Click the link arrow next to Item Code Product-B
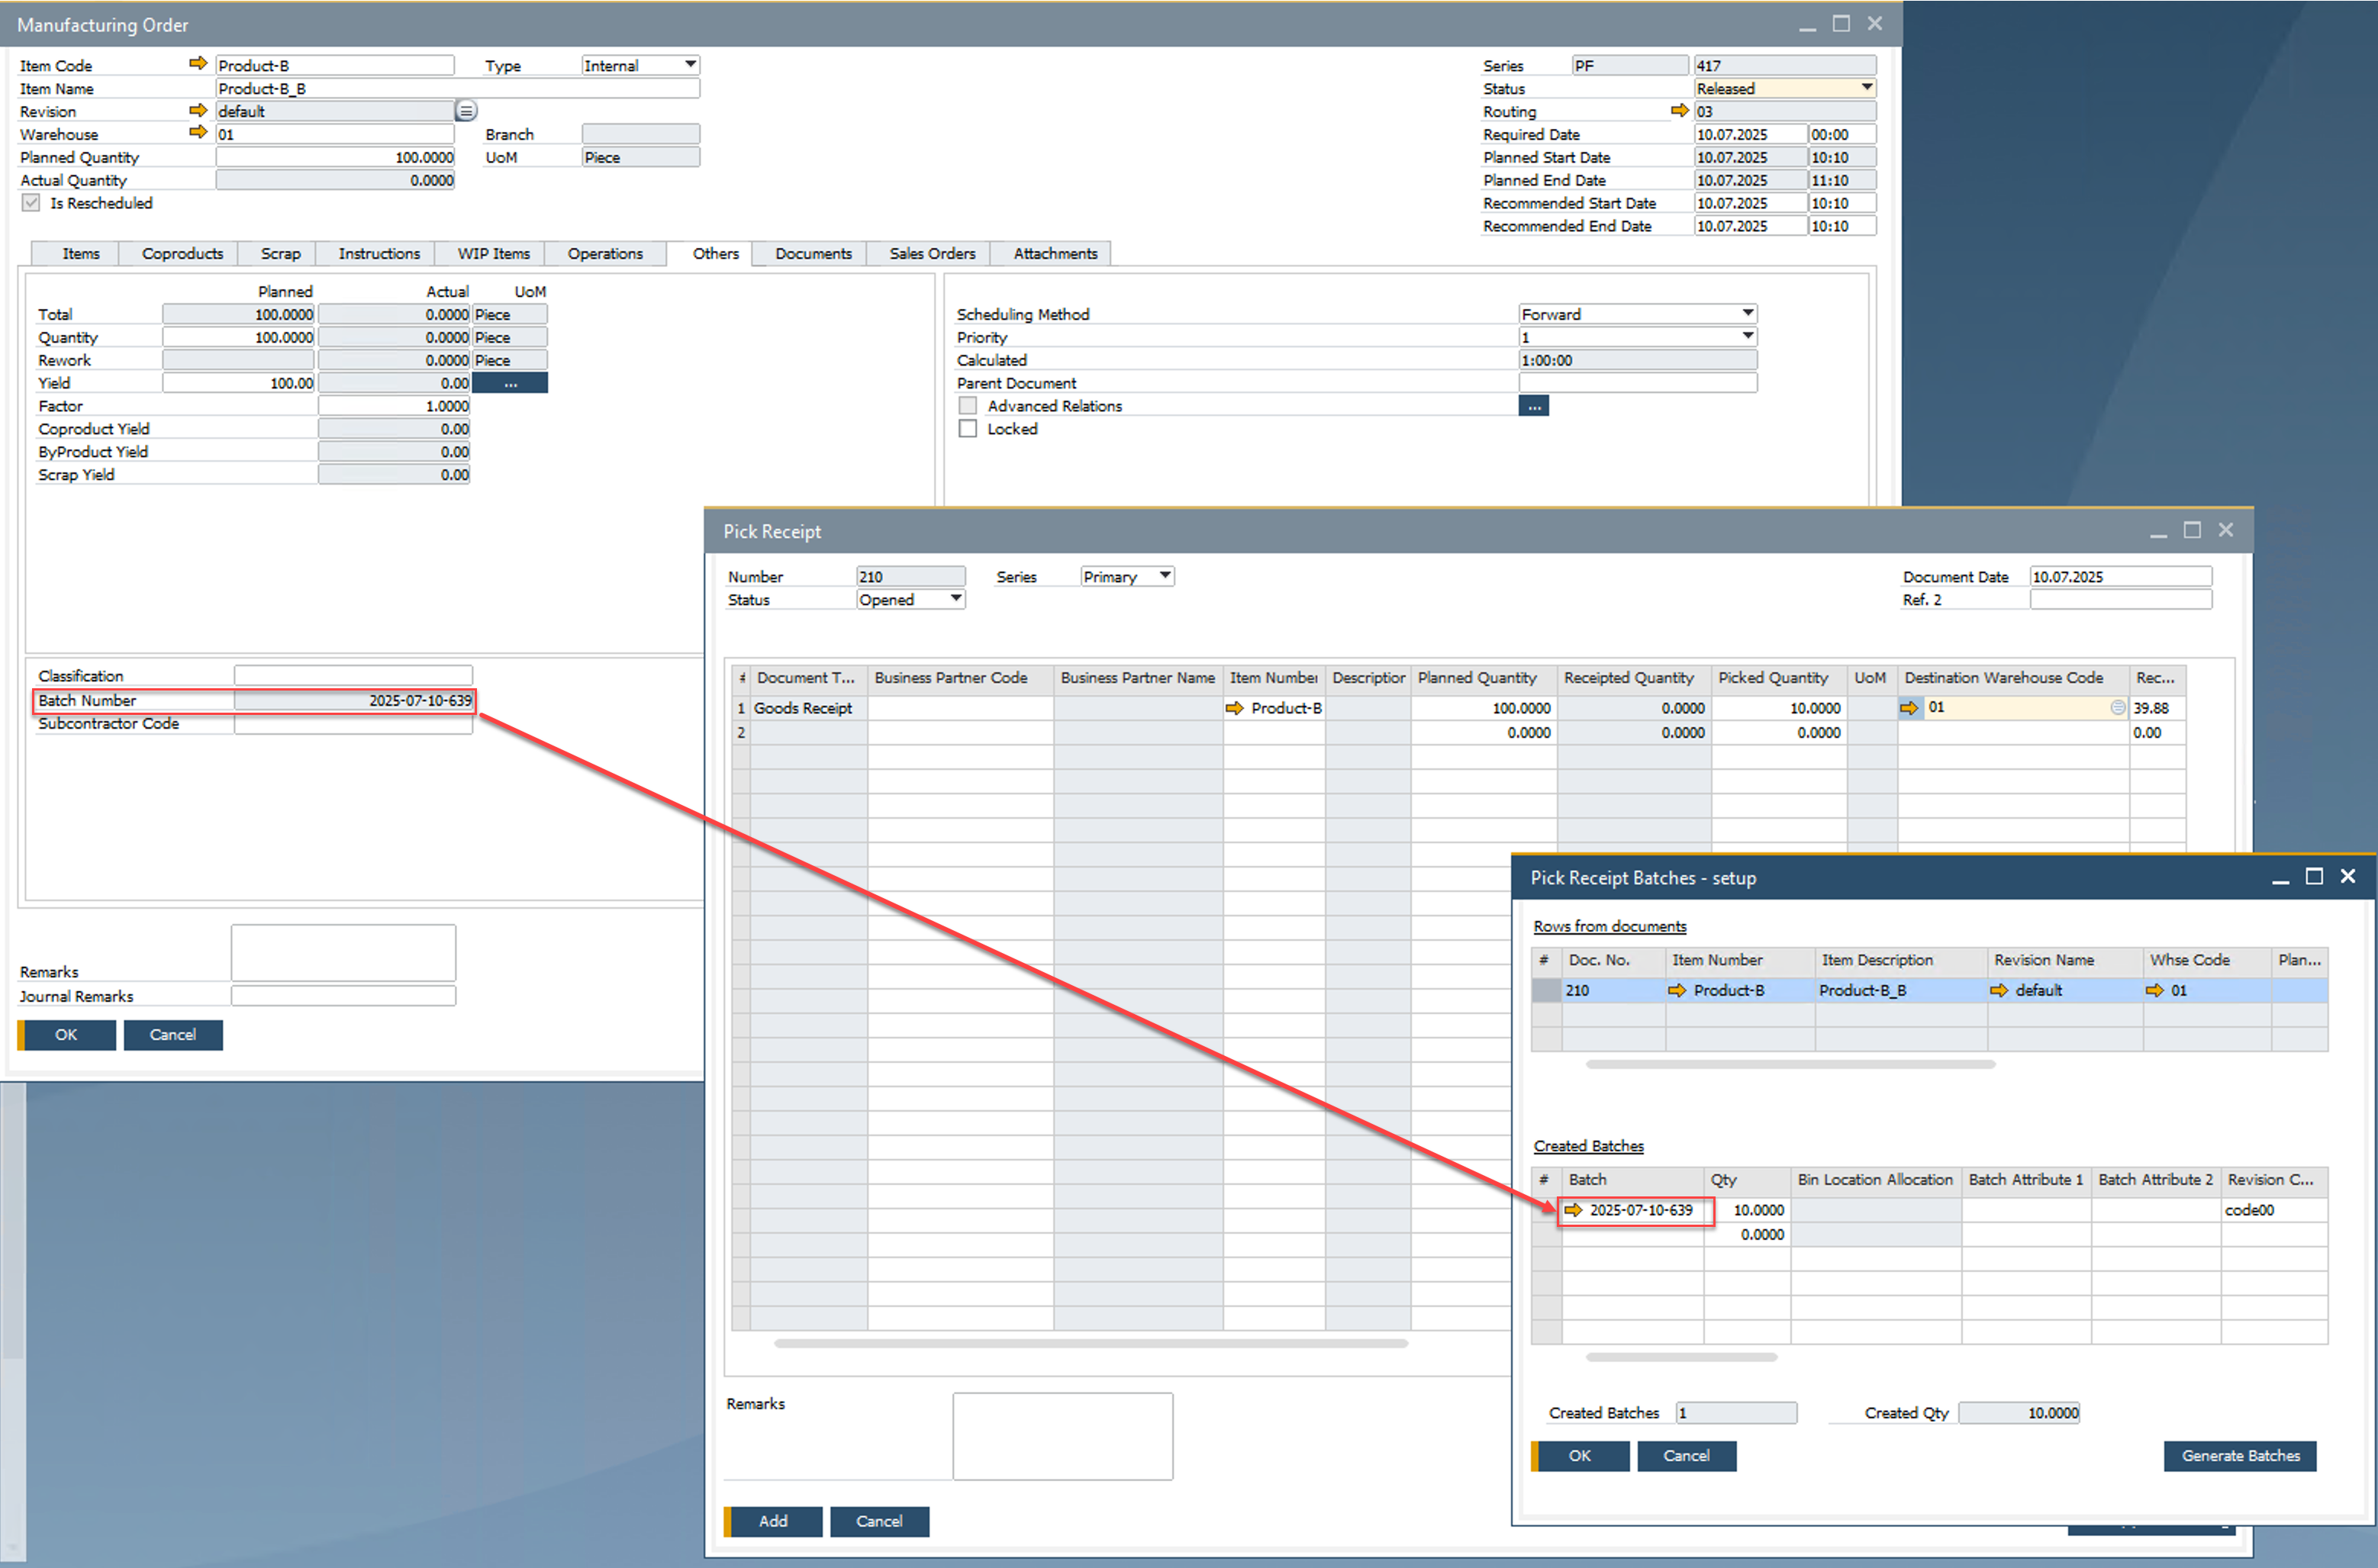This screenshot has width=2378, height=1568. (198, 63)
